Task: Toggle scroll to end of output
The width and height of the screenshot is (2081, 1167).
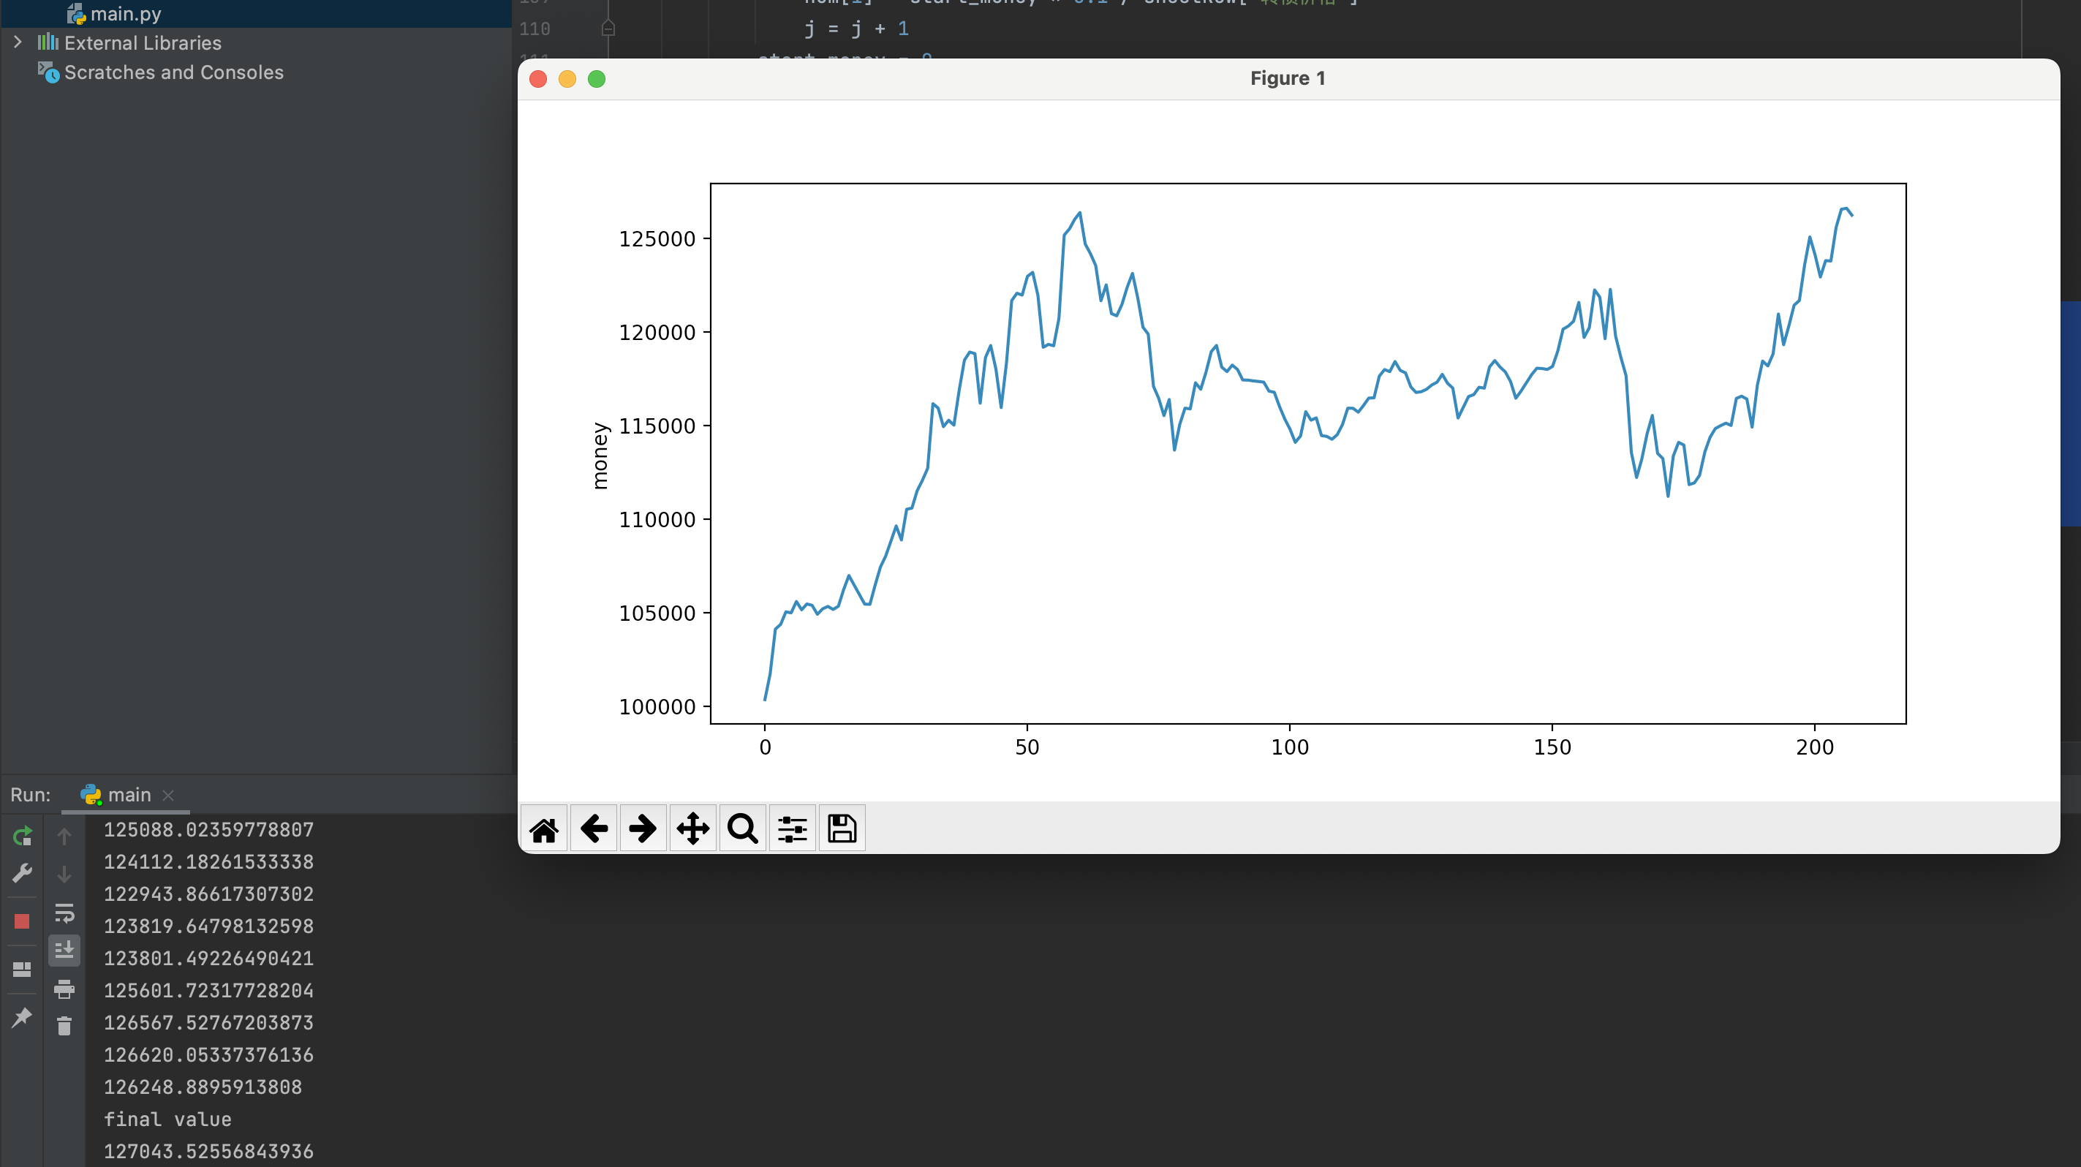Action: (64, 951)
